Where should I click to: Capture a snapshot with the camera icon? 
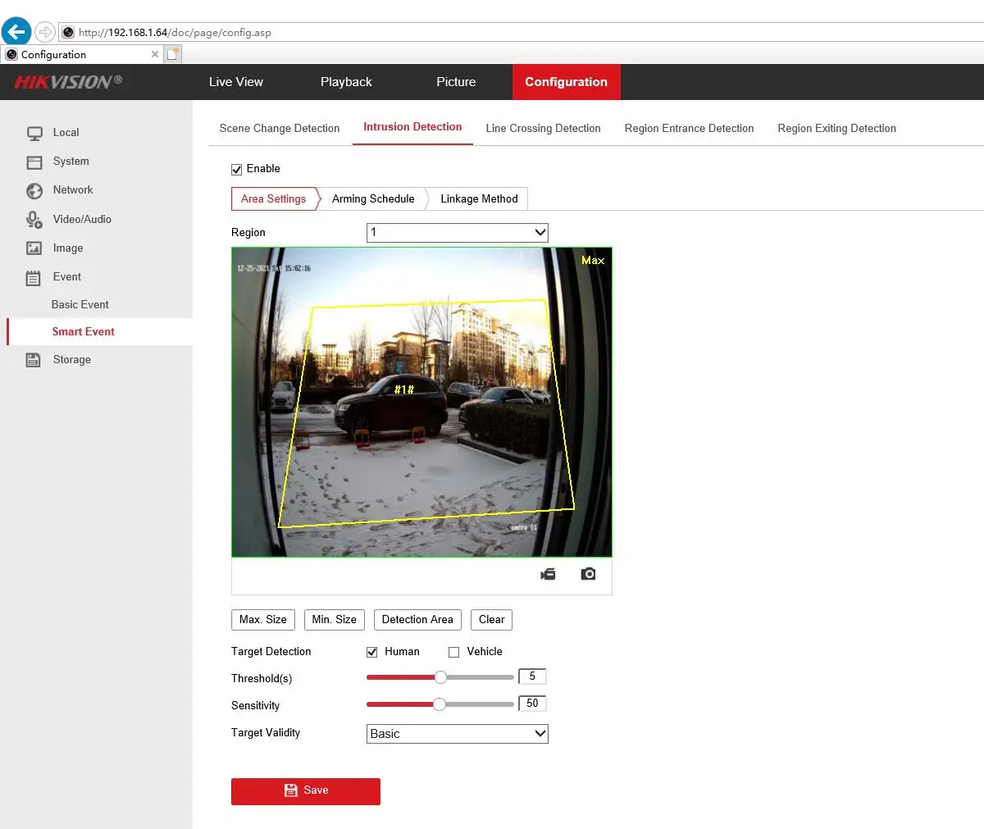pyautogui.click(x=588, y=574)
